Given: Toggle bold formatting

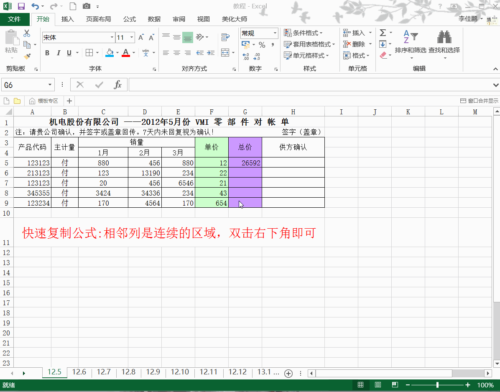Looking at the screenshot, I should click(x=47, y=53).
